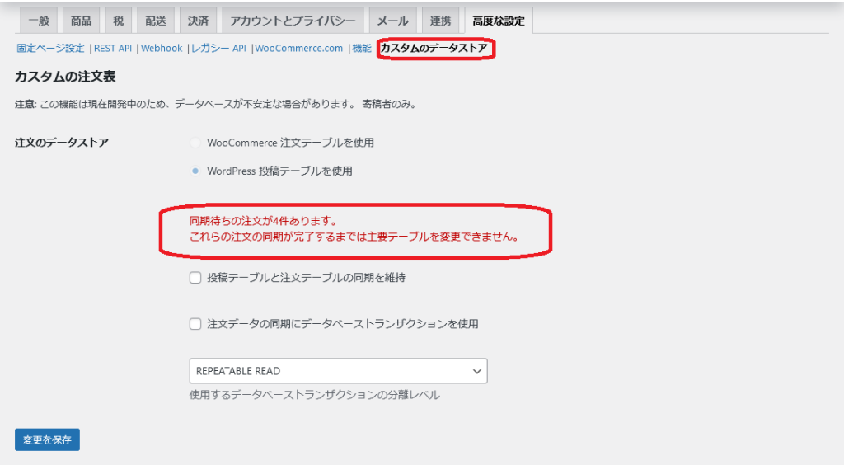
Task: Open the Webhook settings link
Action: click(162, 49)
